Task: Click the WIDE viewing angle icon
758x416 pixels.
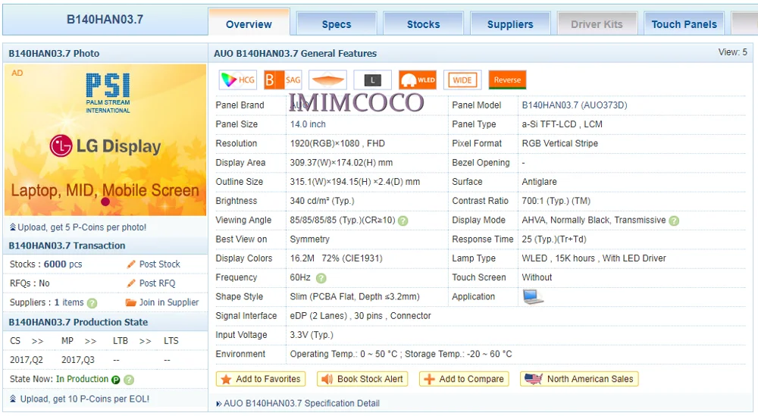Action: [x=462, y=80]
